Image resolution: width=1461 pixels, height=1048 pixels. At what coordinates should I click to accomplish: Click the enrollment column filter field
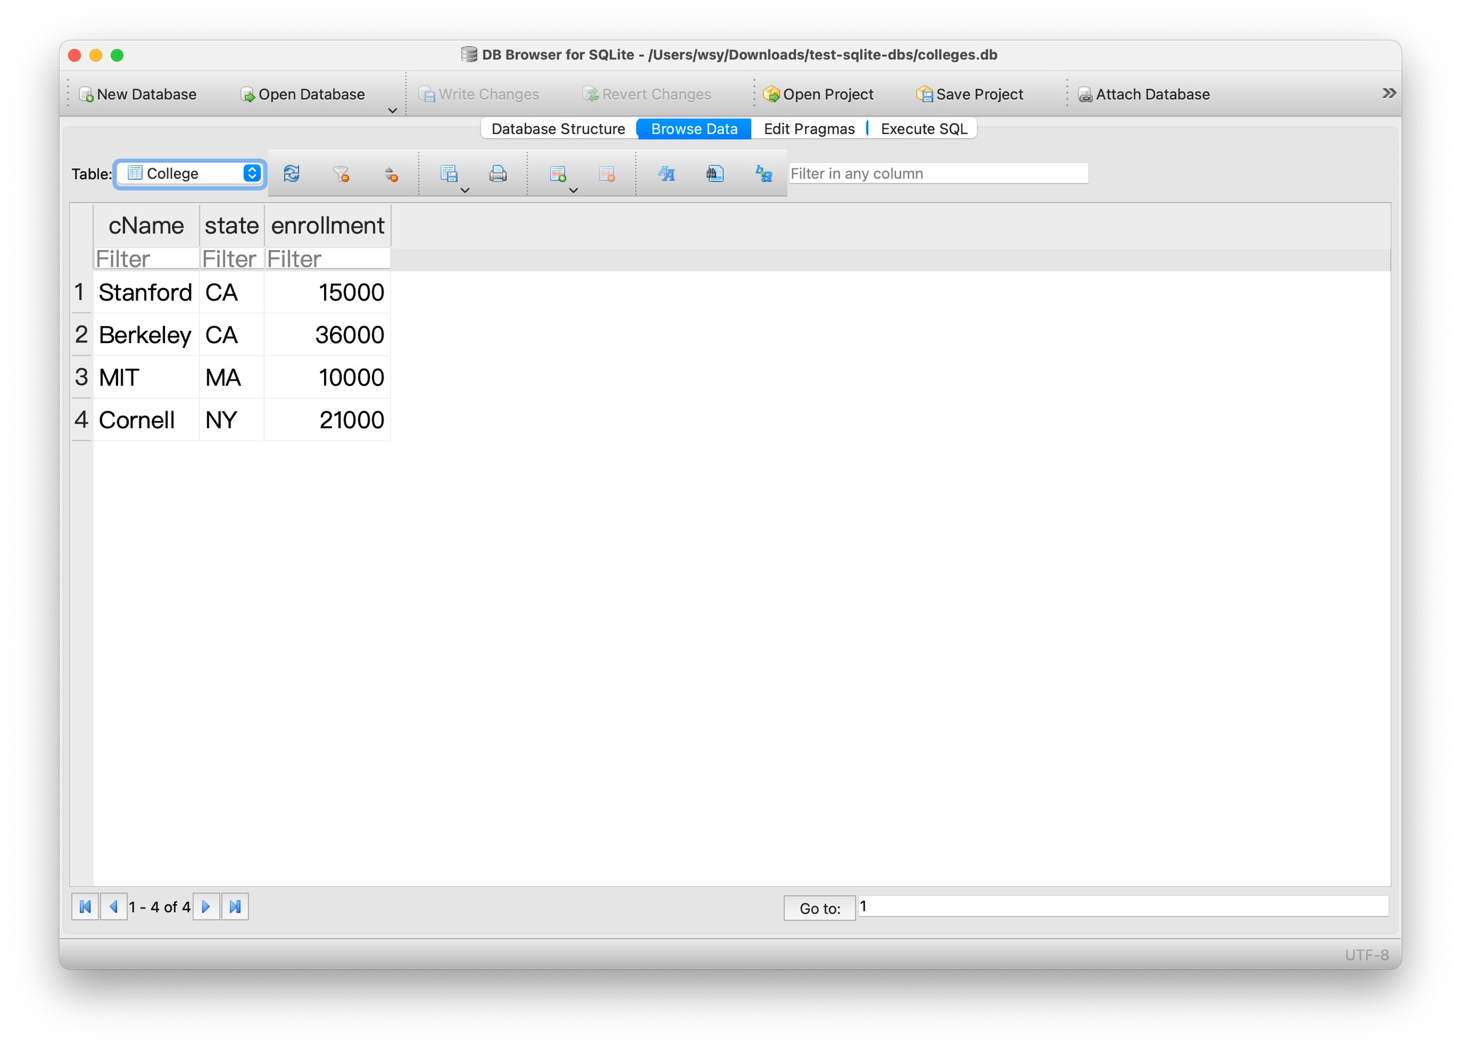coord(328,259)
